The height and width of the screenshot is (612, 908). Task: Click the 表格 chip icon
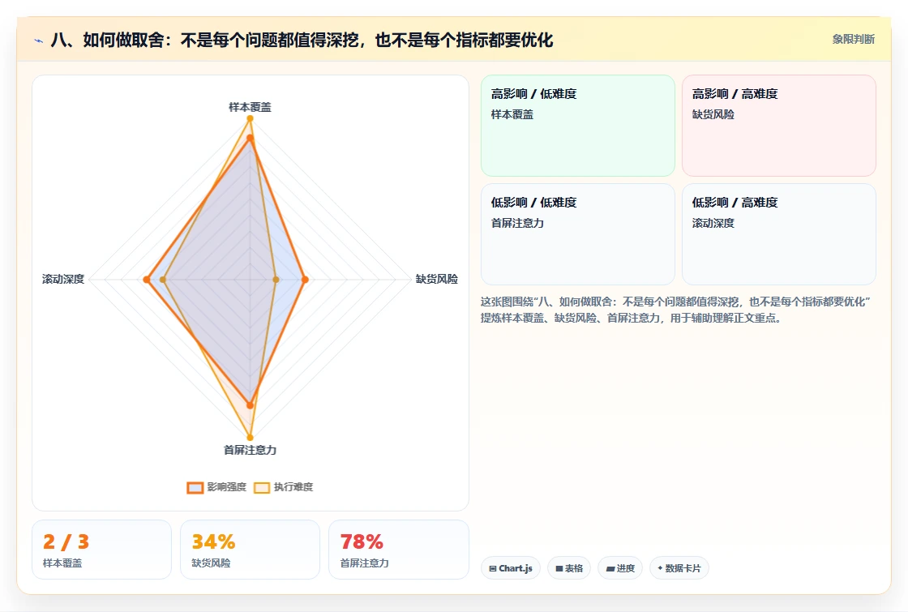pos(559,568)
